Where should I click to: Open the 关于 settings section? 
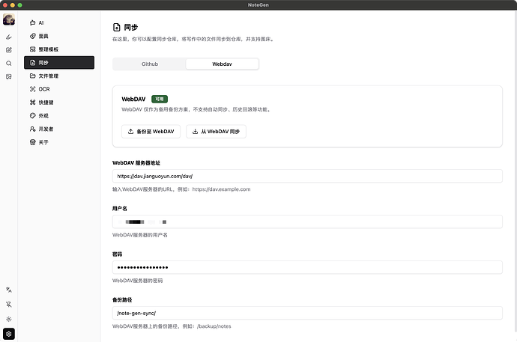click(59, 142)
